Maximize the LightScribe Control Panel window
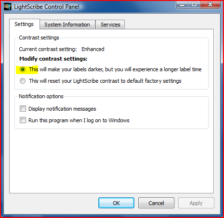224x218 pixels. [x=194, y=4]
